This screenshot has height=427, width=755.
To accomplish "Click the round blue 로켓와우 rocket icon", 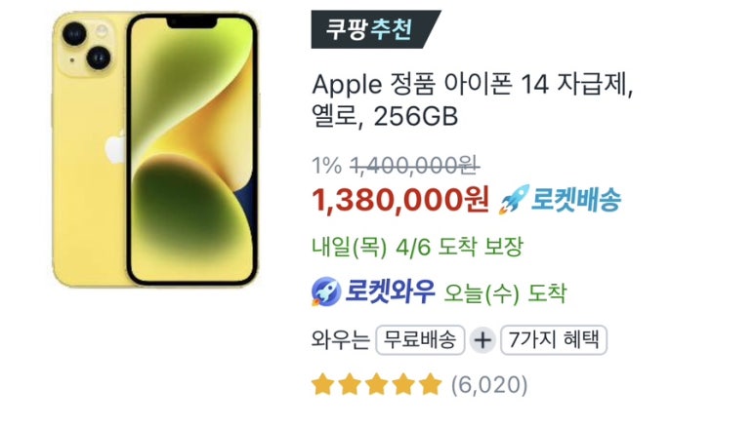I will coord(326,291).
